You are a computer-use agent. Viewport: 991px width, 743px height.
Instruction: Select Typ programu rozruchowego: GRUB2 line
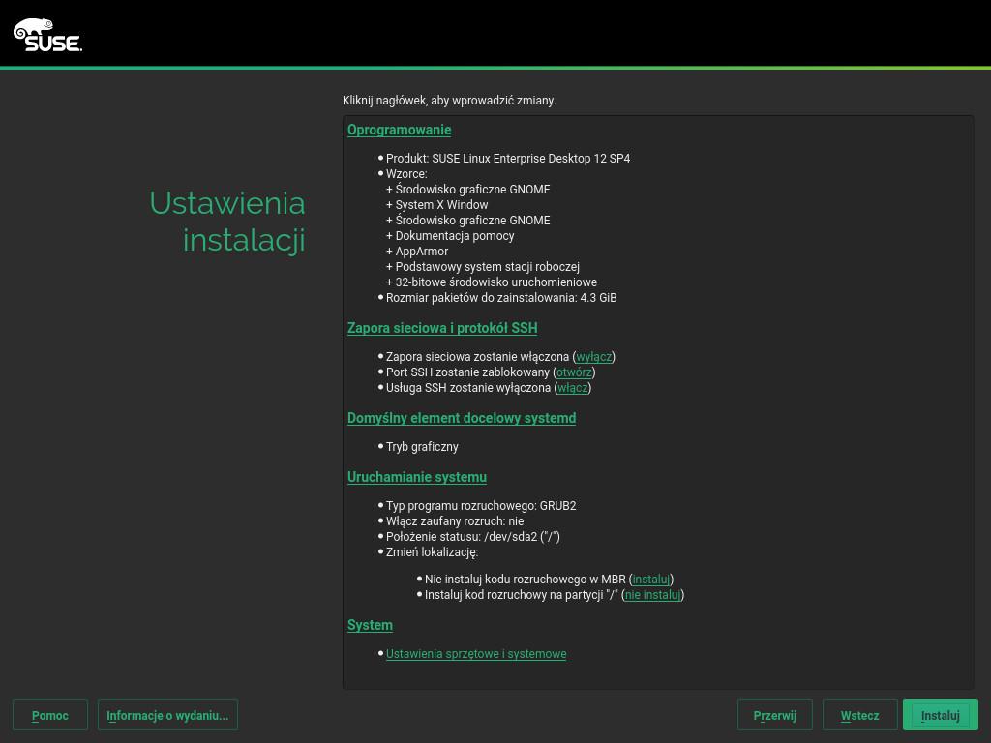tap(481, 506)
